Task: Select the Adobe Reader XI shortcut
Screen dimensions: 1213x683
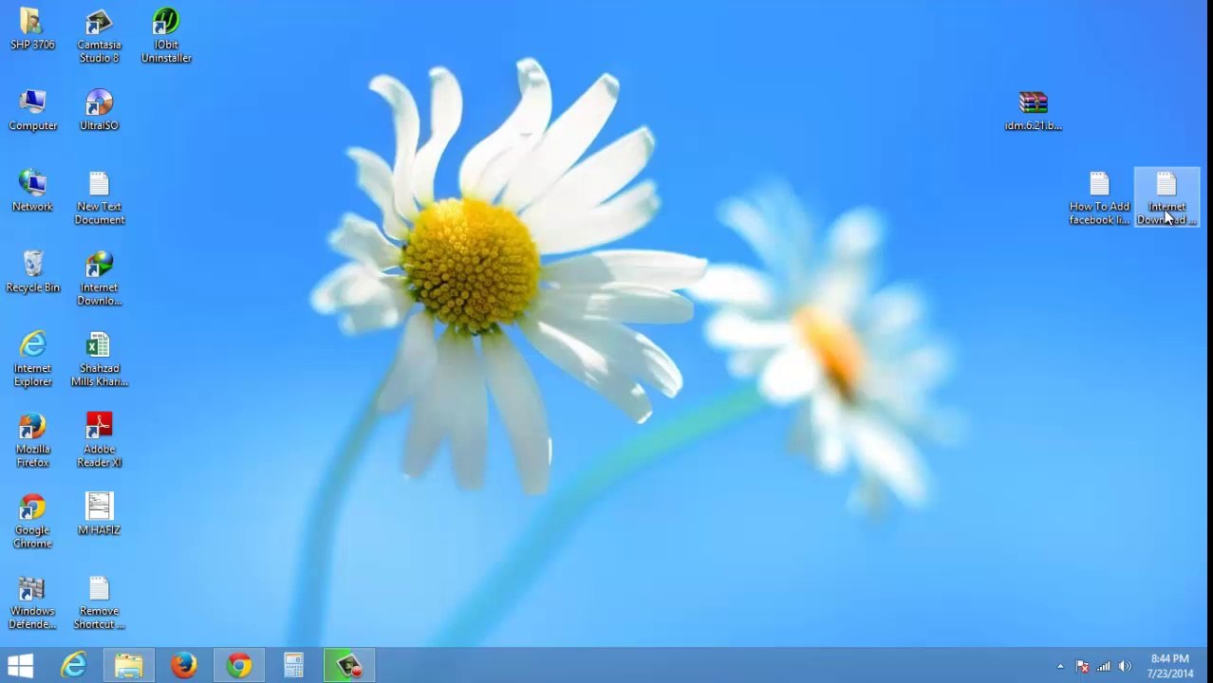Action: pos(99,441)
